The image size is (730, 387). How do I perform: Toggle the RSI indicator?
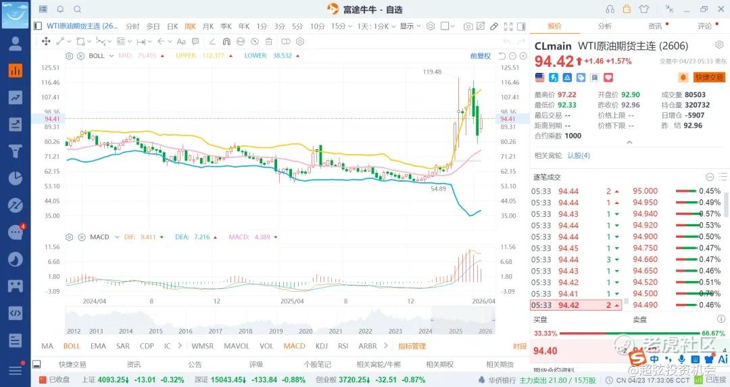[343, 346]
